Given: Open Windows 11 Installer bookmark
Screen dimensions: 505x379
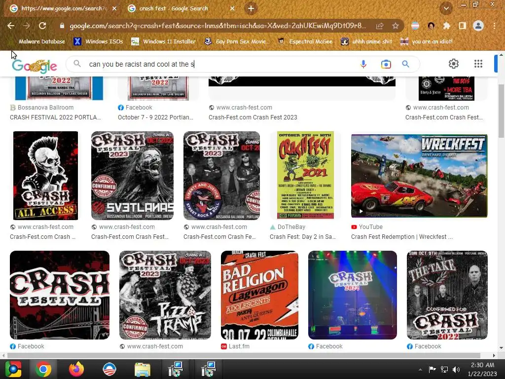Looking at the screenshot, I should [x=164, y=41].
